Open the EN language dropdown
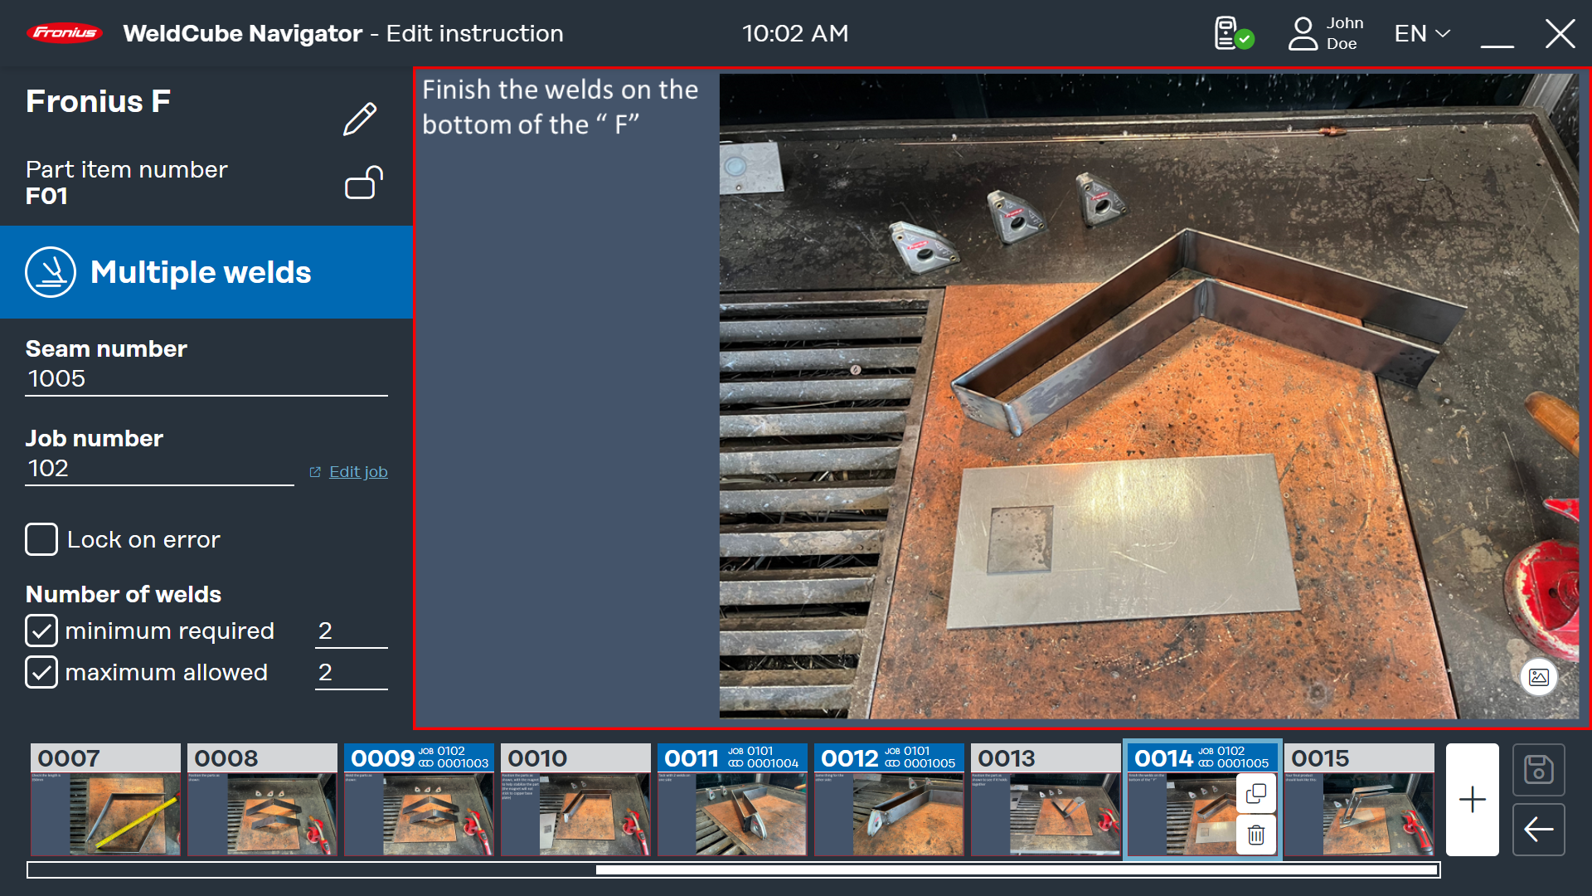 1421,34
